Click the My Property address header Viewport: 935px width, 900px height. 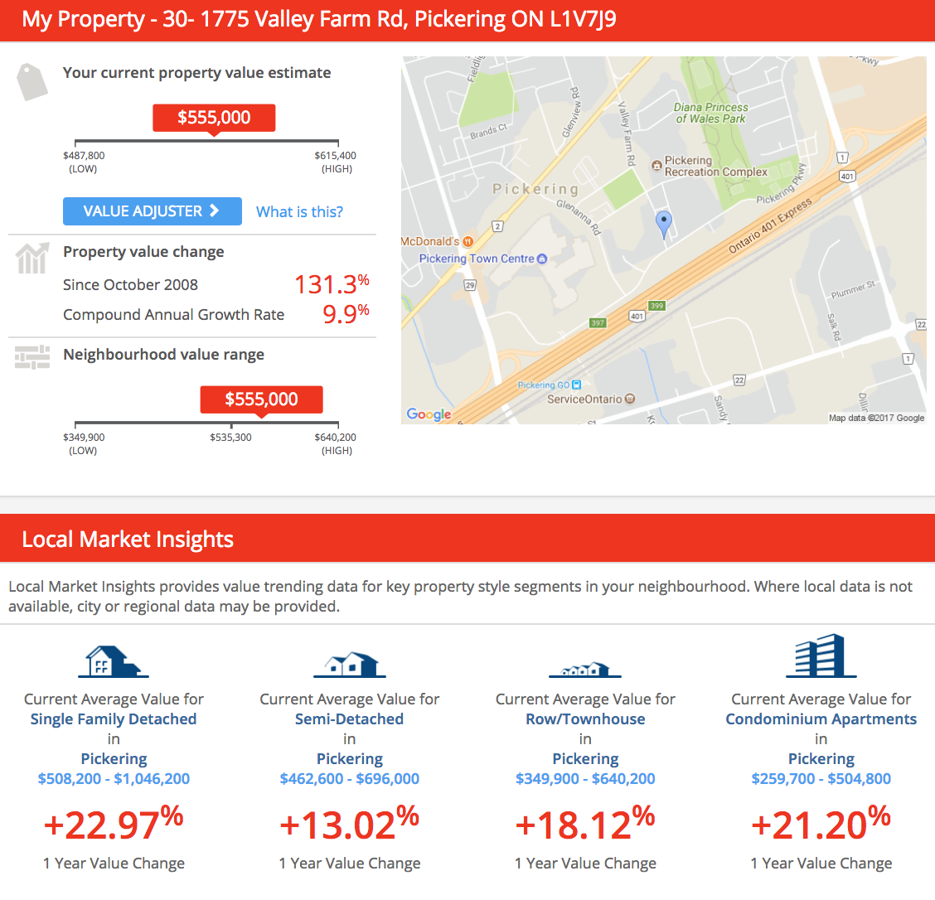point(319,19)
